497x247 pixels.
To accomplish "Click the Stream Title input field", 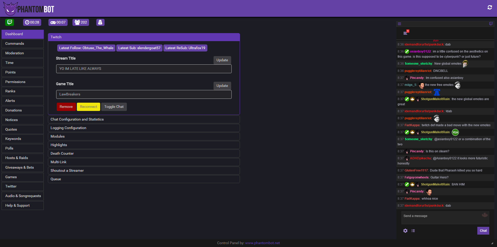I will pos(144,69).
